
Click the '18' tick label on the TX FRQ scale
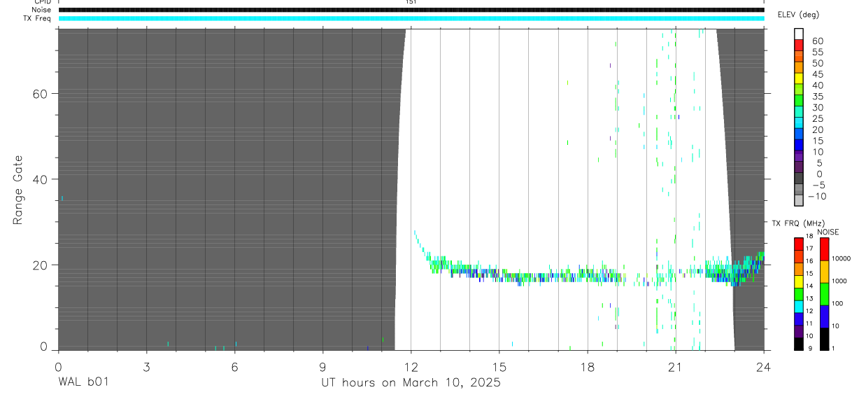pos(809,237)
